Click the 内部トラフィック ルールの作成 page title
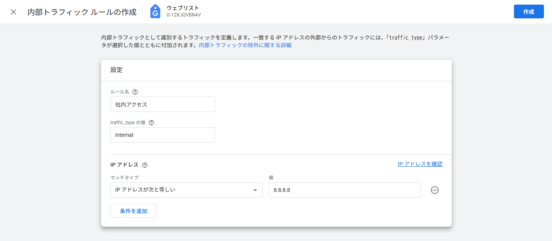This screenshot has height=241, width=552. pyautogui.click(x=82, y=12)
